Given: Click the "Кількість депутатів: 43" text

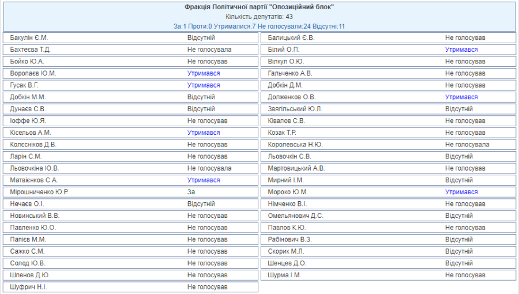Looking at the screenshot, I should pos(259,17).
